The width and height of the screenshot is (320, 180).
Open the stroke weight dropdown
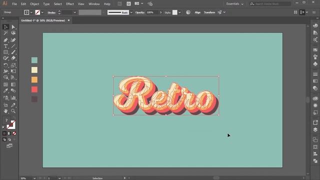(74, 12)
